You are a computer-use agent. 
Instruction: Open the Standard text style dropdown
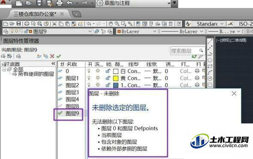222,24
